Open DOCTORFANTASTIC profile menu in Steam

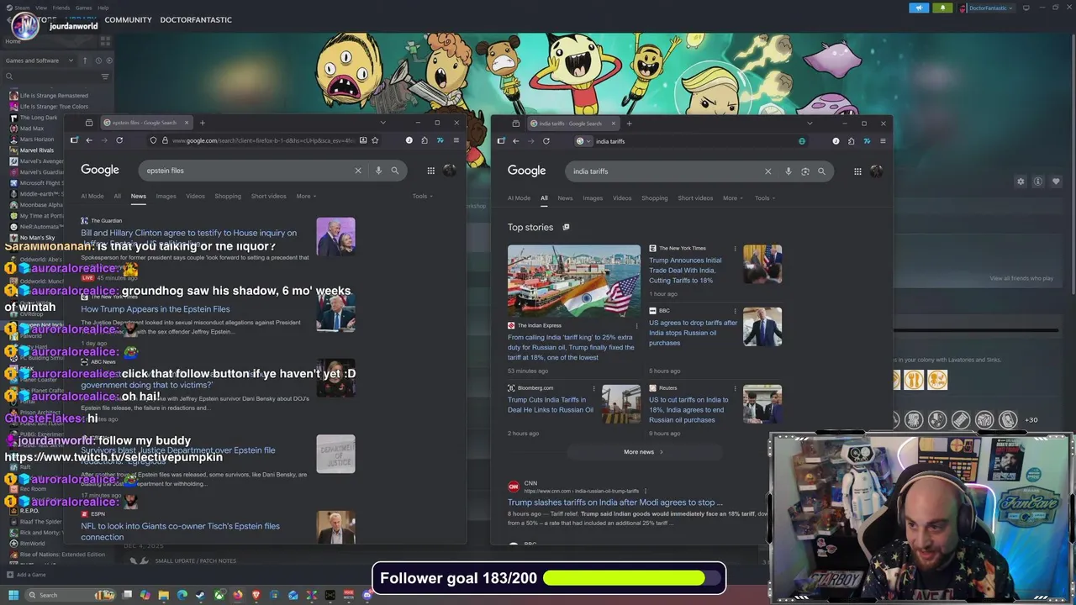(196, 19)
